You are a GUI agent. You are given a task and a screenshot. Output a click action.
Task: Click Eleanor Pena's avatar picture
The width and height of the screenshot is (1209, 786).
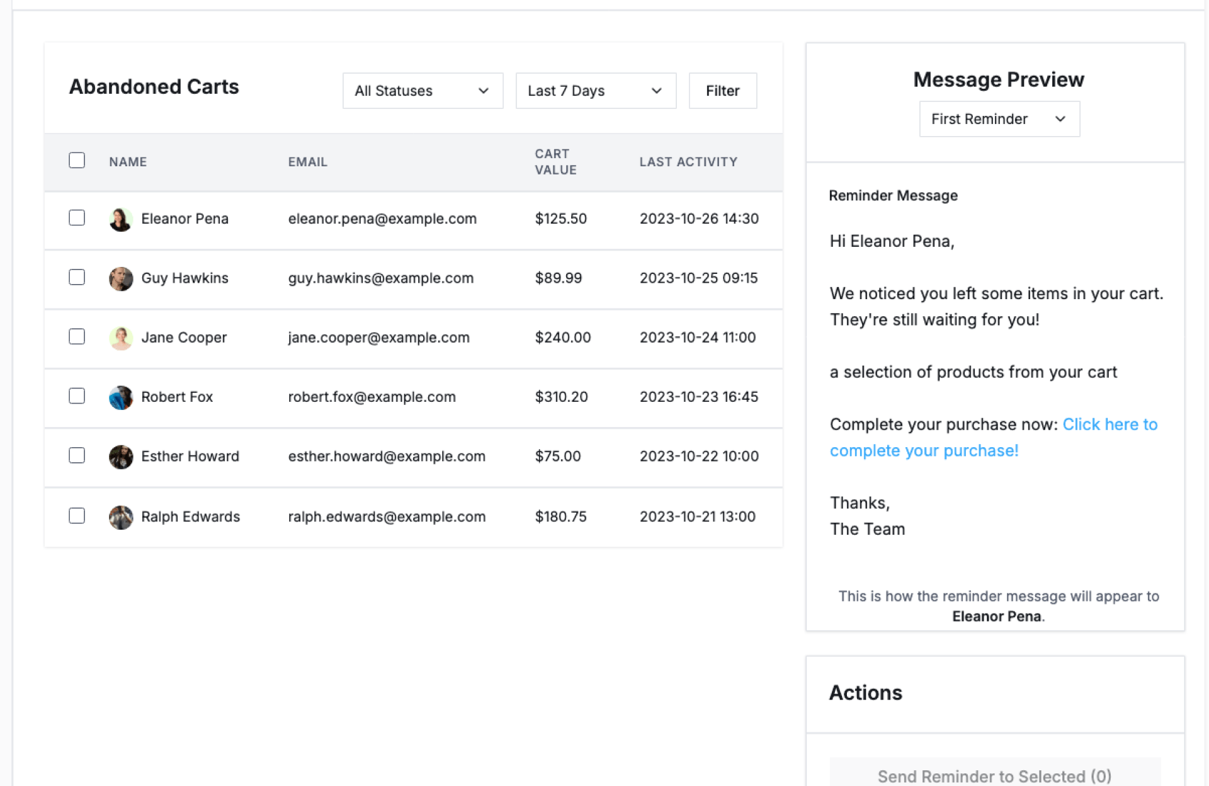tap(120, 219)
